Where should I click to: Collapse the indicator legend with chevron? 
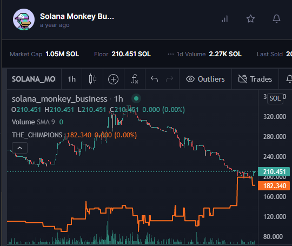click(x=20, y=148)
